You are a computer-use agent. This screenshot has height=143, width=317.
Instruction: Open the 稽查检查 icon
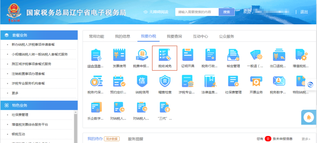coord(165,81)
